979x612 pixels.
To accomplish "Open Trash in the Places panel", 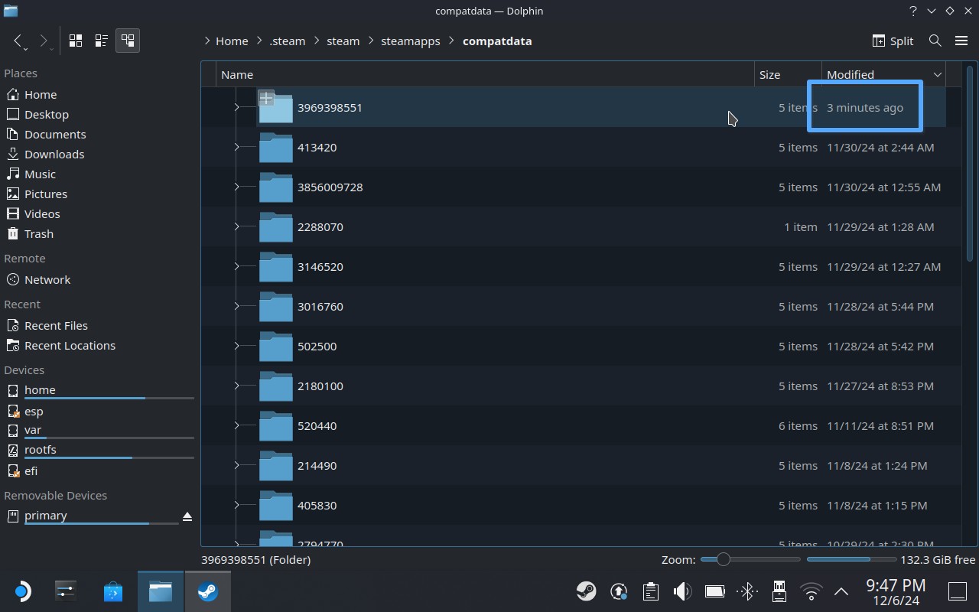I will (38, 233).
